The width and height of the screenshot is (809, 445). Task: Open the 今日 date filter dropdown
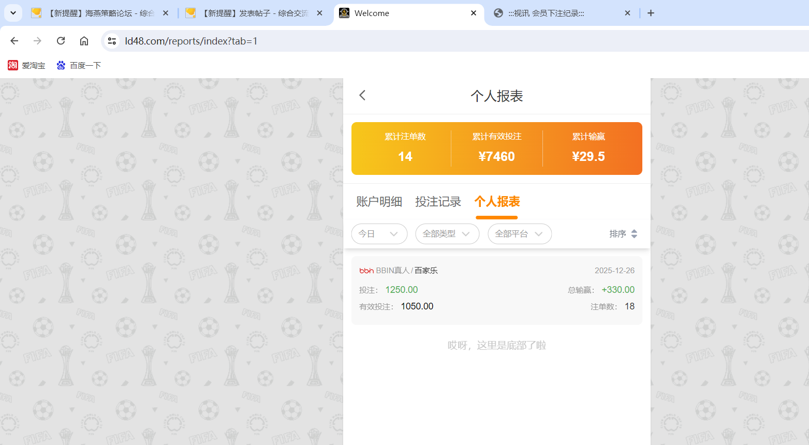[x=379, y=234]
